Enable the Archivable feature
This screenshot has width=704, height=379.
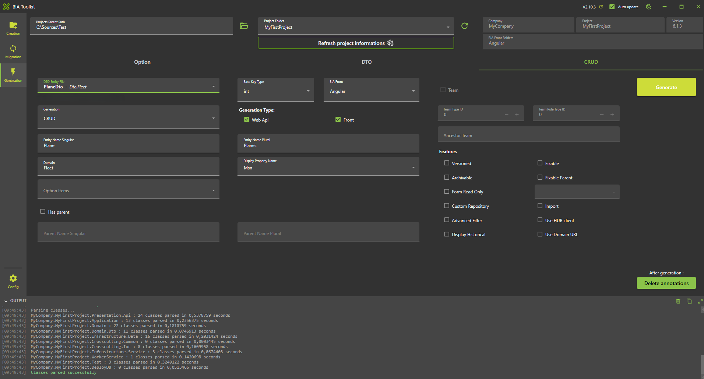(x=447, y=177)
